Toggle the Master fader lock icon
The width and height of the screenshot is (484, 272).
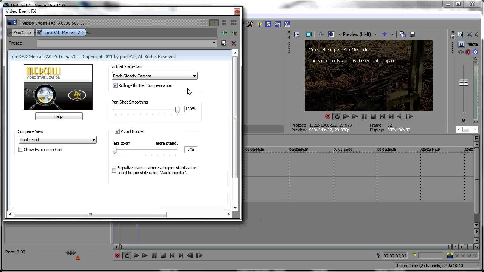(464, 121)
